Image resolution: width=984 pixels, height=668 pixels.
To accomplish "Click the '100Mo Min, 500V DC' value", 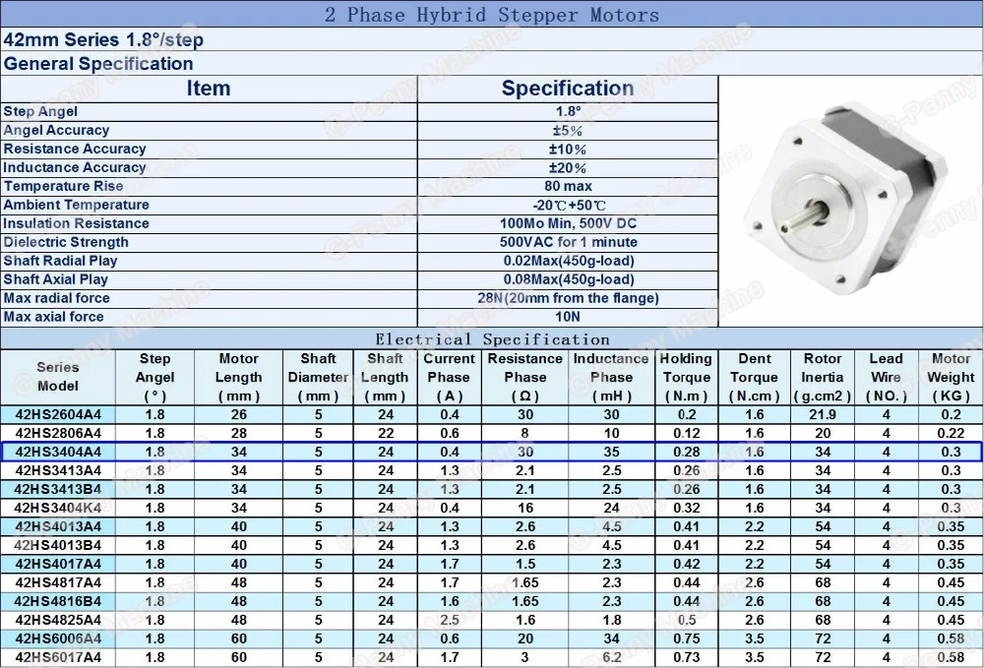I will coord(568,223).
